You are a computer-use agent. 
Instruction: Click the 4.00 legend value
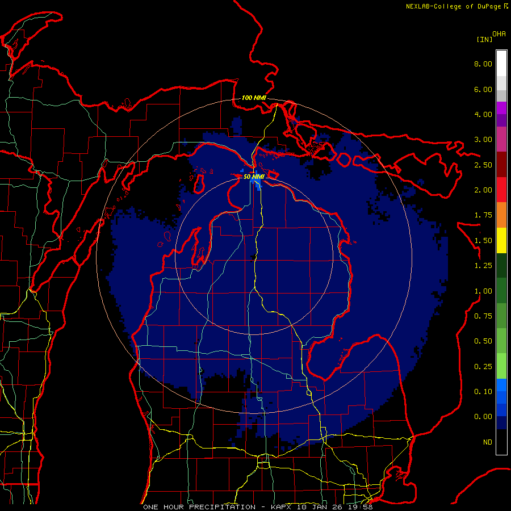coord(483,114)
